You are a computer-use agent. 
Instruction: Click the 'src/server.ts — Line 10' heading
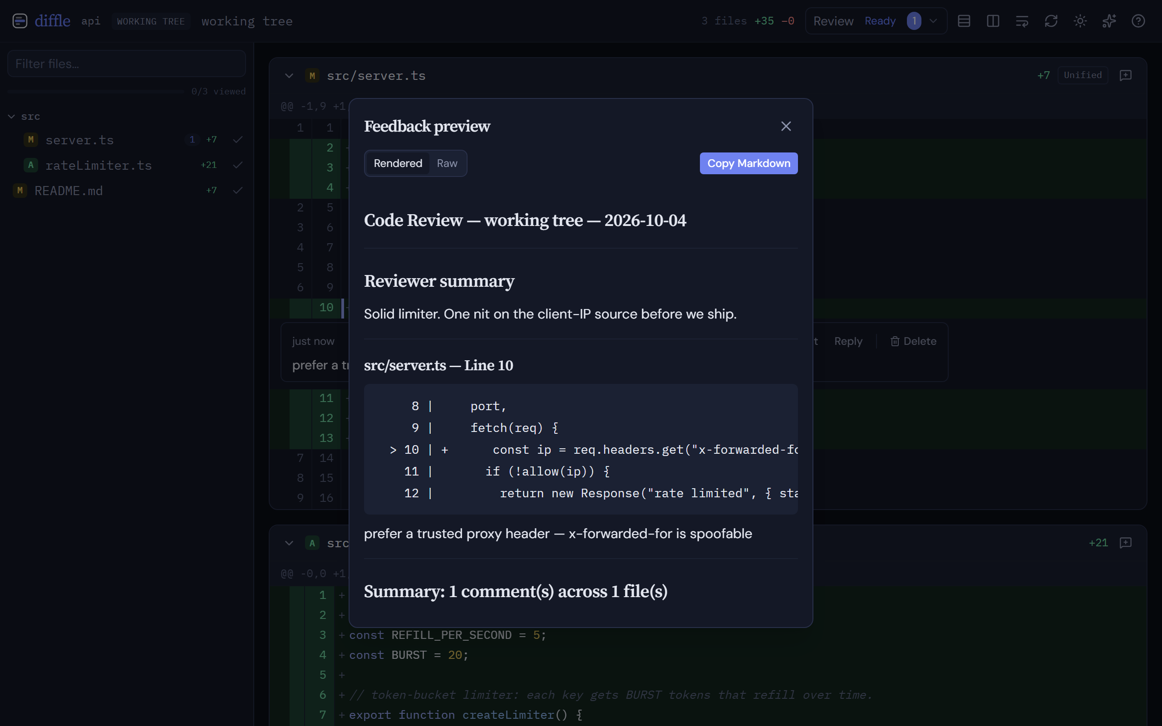pyautogui.click(x=438, y=365)
